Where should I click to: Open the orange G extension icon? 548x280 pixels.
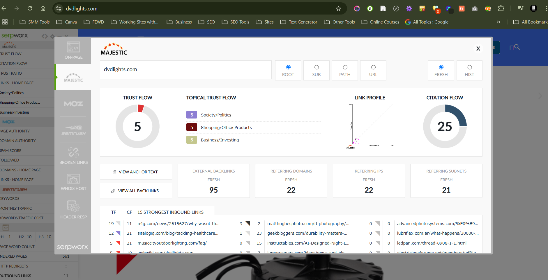(462, 8)
